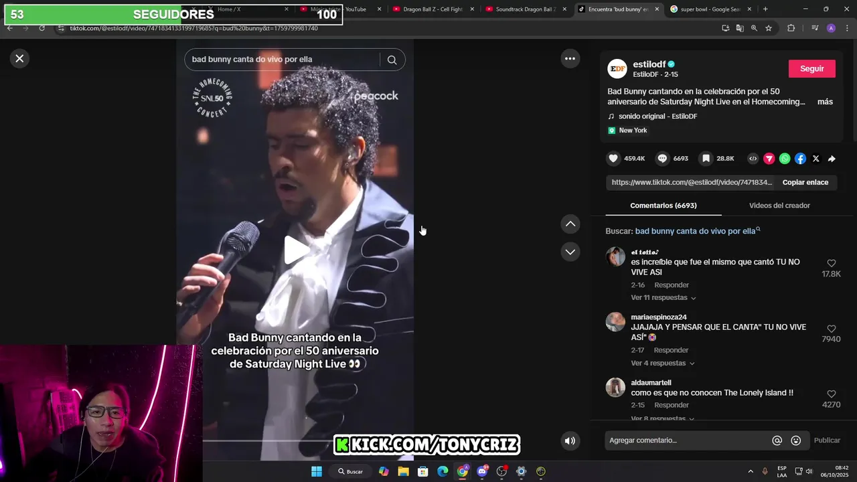Like el tette's comment with 17.8K heart
857x482 pixels.
tap(831, 263)
